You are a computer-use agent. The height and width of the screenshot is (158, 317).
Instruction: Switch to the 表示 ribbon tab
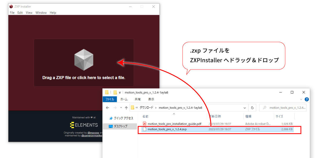[151, 99]
